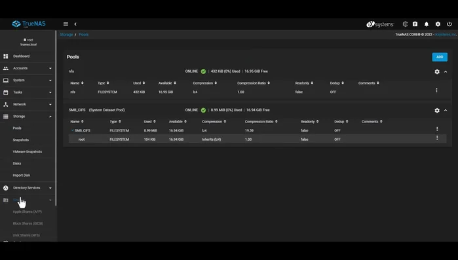Select Disks under Storage

[17, 164]
